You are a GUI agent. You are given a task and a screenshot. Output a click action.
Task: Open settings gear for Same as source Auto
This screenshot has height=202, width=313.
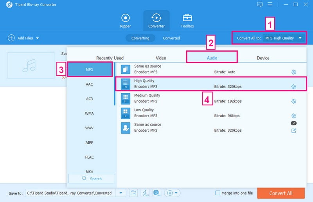tap(293, 72)
